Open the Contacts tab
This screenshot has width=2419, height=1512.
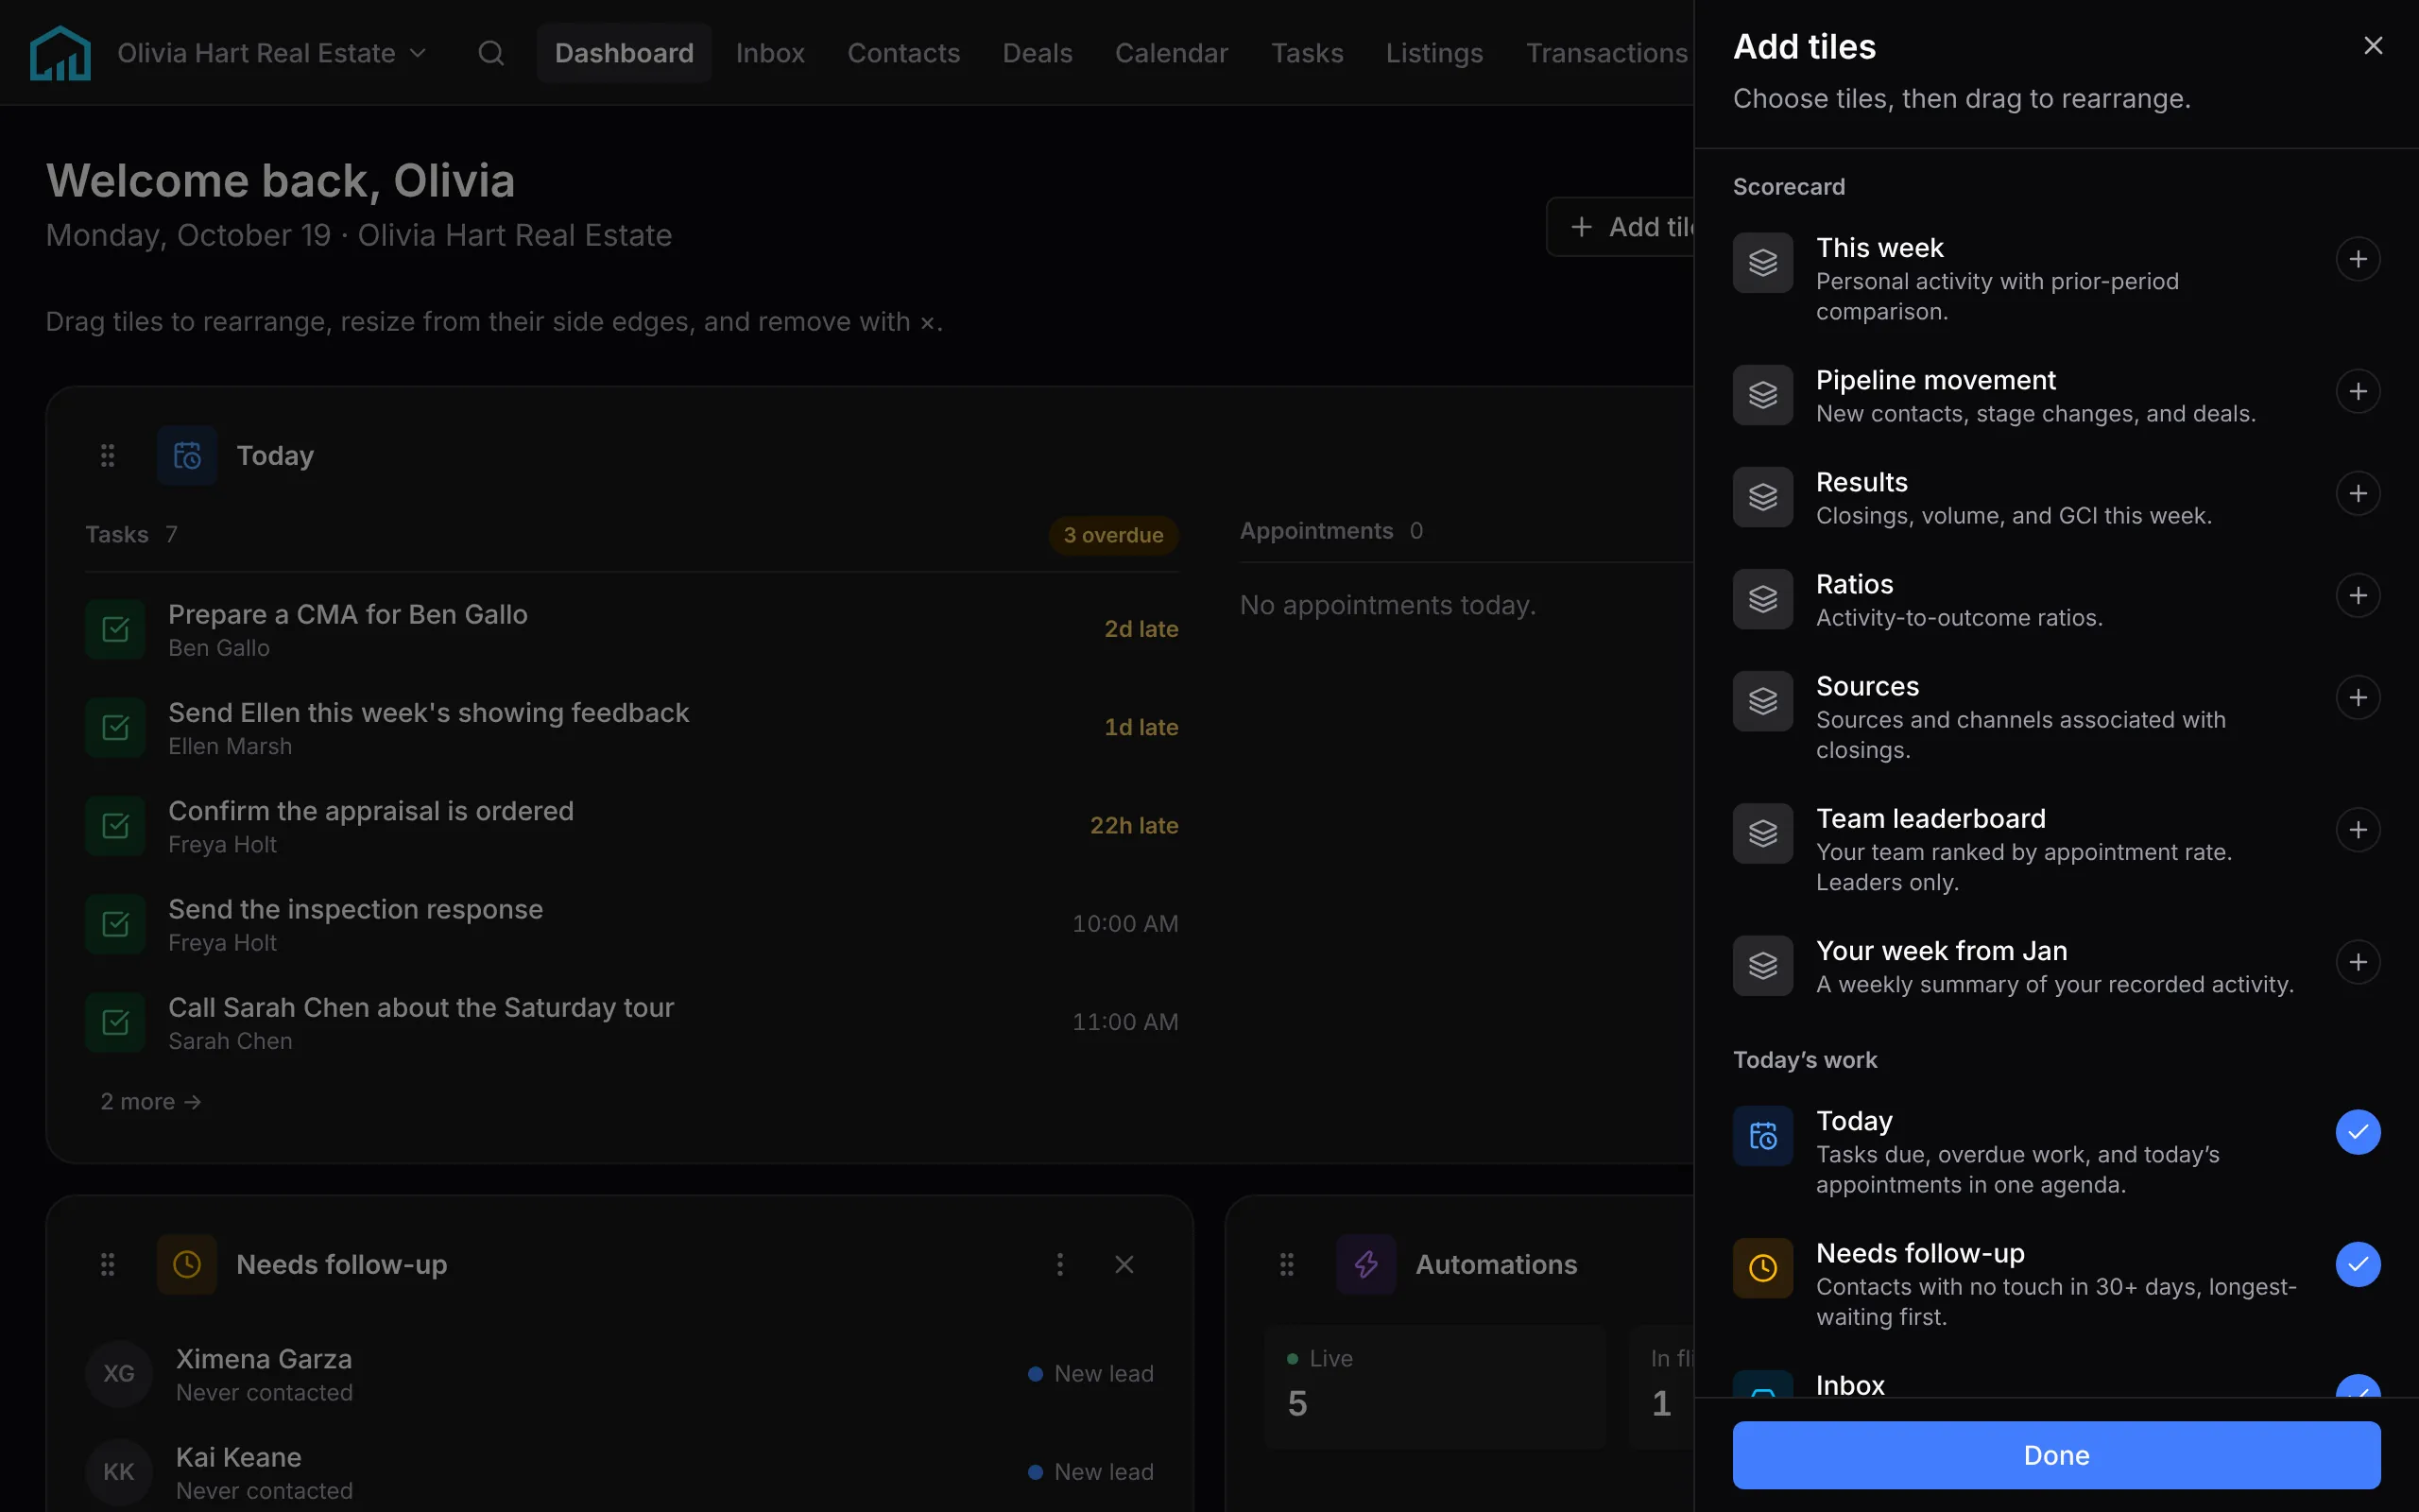(x=902, y=52)
